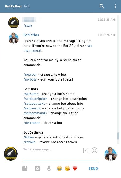
Task: Select the /setuserpic command
Action: 32,108
